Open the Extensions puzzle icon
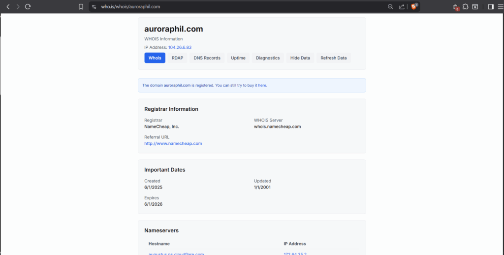Image resolution: width=504 pixels, height=255 pixels. coord(465,6)
